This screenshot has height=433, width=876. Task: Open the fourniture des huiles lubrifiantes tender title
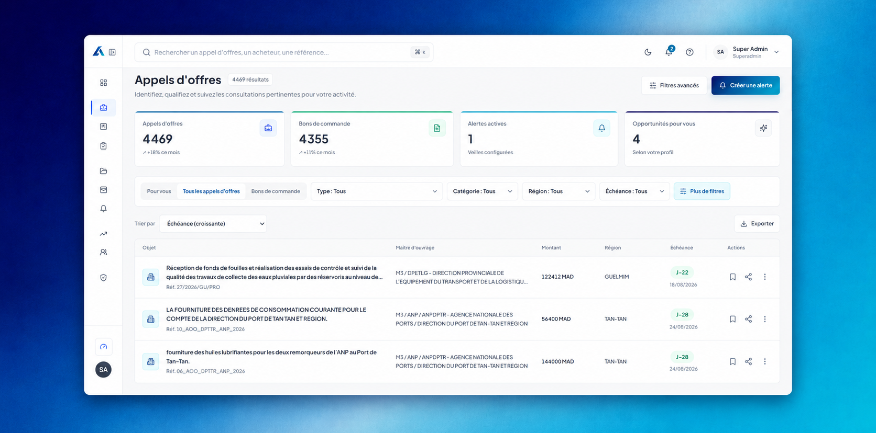pos(271,357)
